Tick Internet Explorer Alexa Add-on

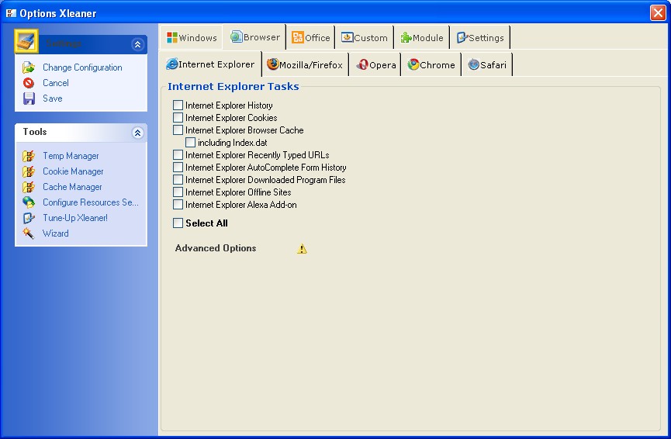click(178, 205)
